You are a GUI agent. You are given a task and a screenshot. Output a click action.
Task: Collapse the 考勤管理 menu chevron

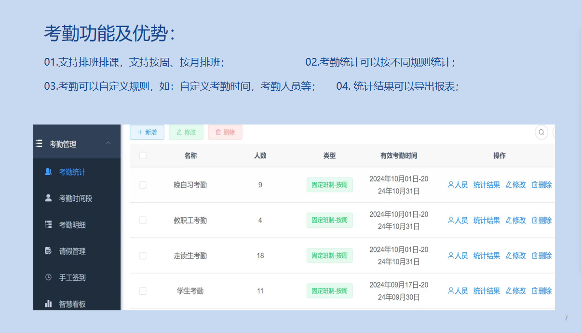coord(109,143)
